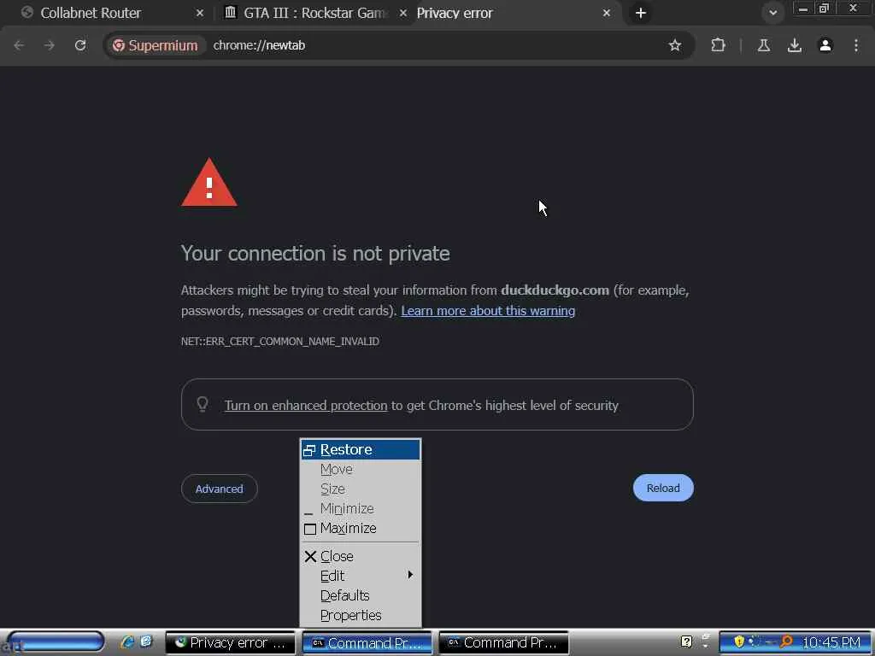Open the Chrome Labs flask icon
Screen dimensions: 875x656
(x=764, y=45)
